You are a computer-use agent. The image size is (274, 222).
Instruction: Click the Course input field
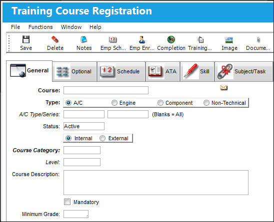(x=106, y=90)
